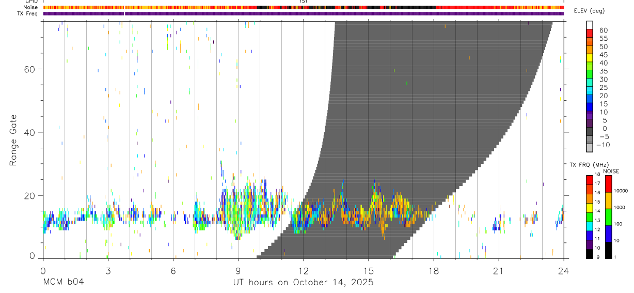Screen dimensions: 634x293
Task: Click the NOISE legend value '100'
Action: pos(619,224)
